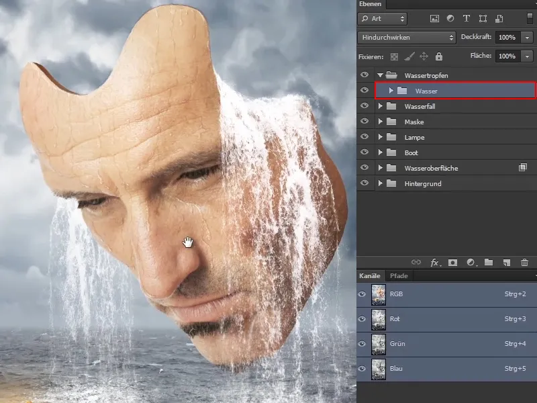537x403 pixels.
Task: Expand the Lampe group
Action: (x=380, y=137)
